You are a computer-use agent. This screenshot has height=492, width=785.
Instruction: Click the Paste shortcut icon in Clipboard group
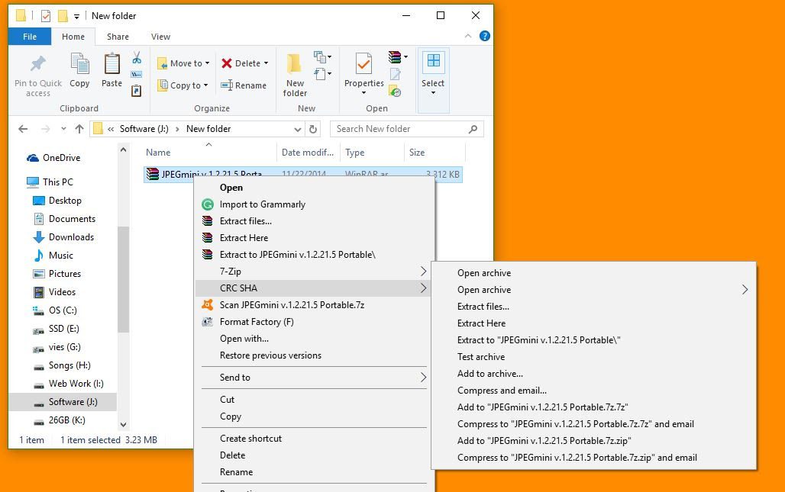tap(137, 91)
